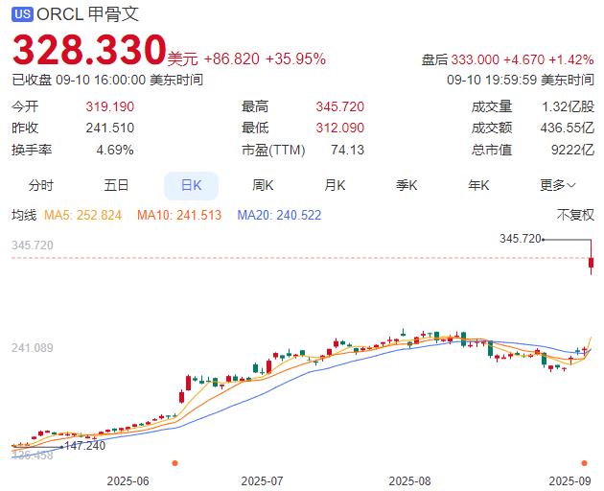
Task: Expand the 更多 more options dropdown
Action: pos(557,186)
